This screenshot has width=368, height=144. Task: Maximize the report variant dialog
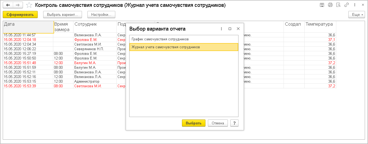(230, 29)
